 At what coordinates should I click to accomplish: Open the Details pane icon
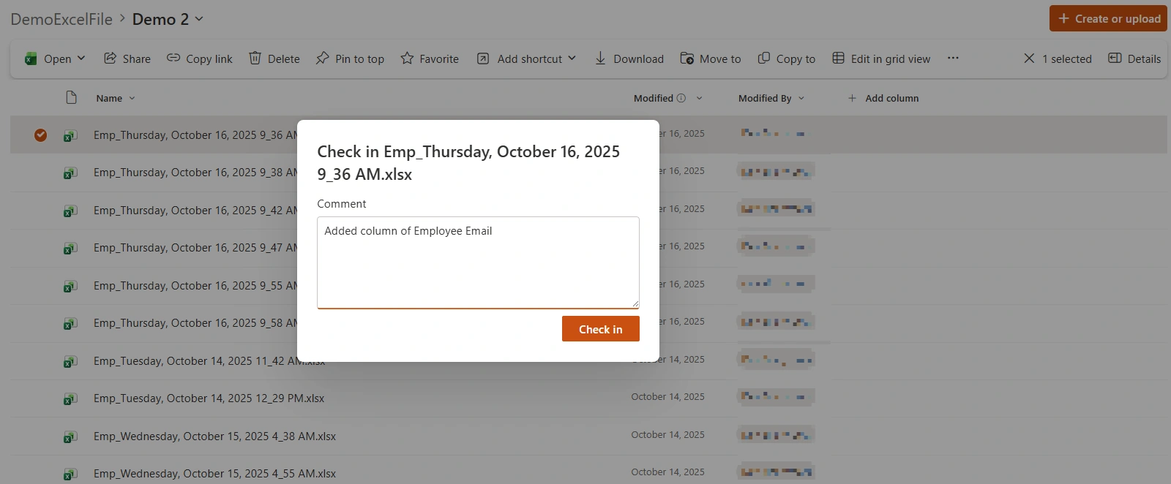[x=1115, y=58]
